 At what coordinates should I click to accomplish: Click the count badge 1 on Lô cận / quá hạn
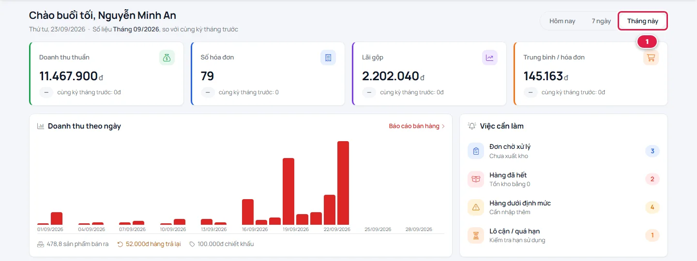pos(652,235)
